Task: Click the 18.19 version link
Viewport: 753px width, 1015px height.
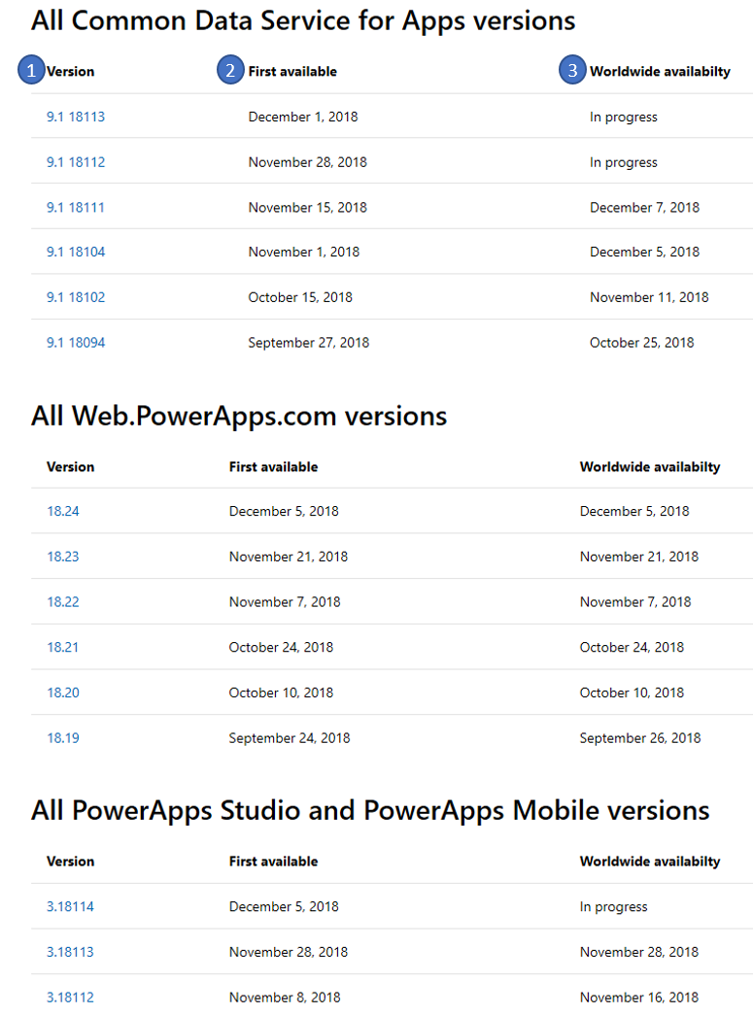Action: click(63, 737)
